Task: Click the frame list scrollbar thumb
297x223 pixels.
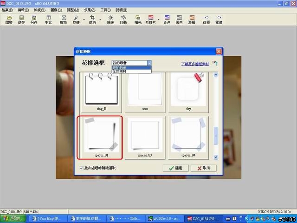Action: point(215,136)
